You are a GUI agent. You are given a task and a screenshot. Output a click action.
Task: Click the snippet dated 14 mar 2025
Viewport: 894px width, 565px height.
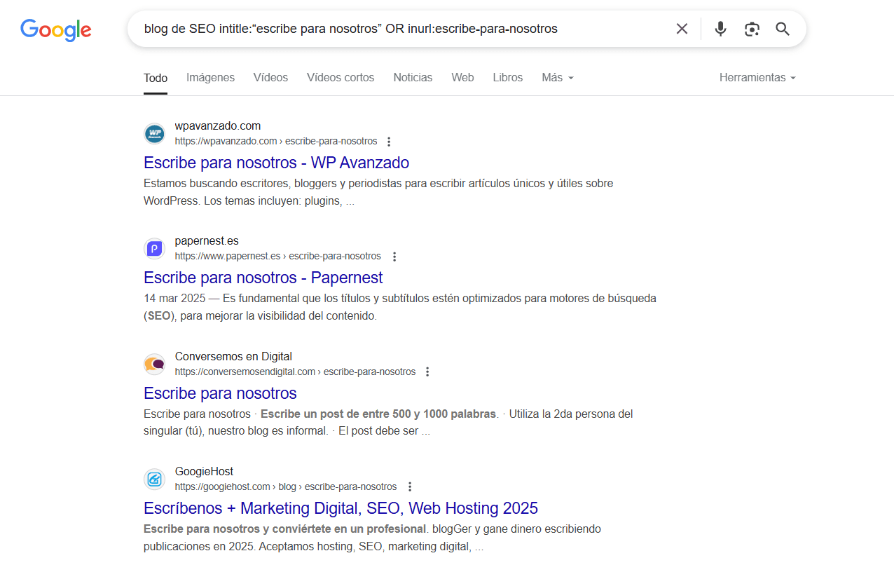click(x=400, y=307)
